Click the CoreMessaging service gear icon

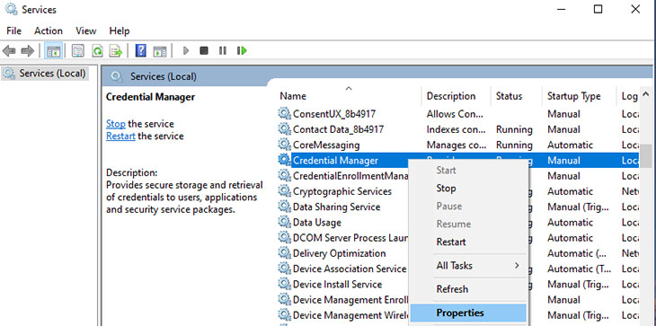click(284, 145)
